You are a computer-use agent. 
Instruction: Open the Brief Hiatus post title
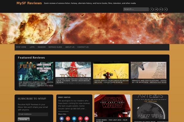click(x=64, y=97)
